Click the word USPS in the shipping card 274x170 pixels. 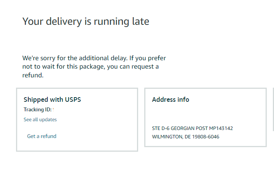tap(73, 99)
